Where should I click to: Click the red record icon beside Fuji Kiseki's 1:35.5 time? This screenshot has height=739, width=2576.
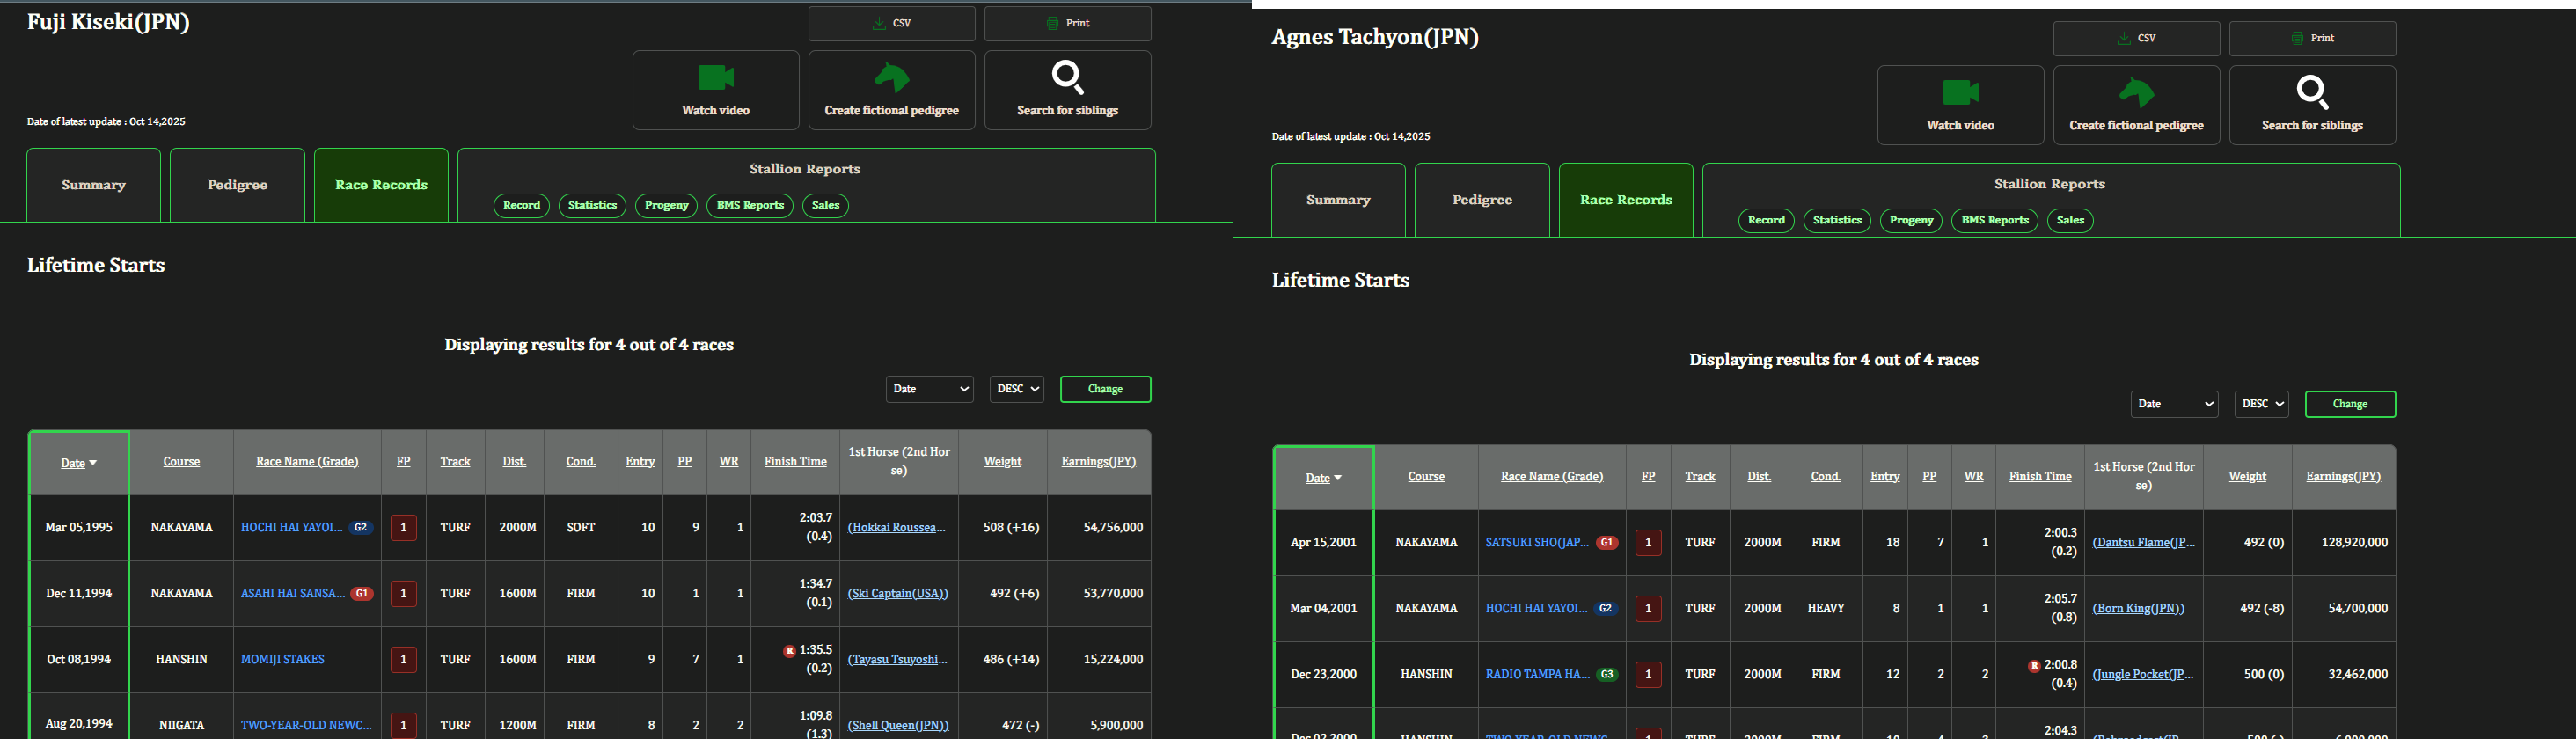pos(789,651)
